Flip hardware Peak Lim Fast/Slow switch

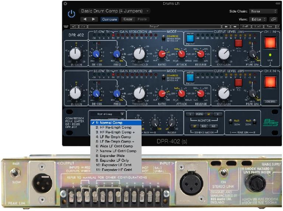pyautogui.click(x=15, y=173)
